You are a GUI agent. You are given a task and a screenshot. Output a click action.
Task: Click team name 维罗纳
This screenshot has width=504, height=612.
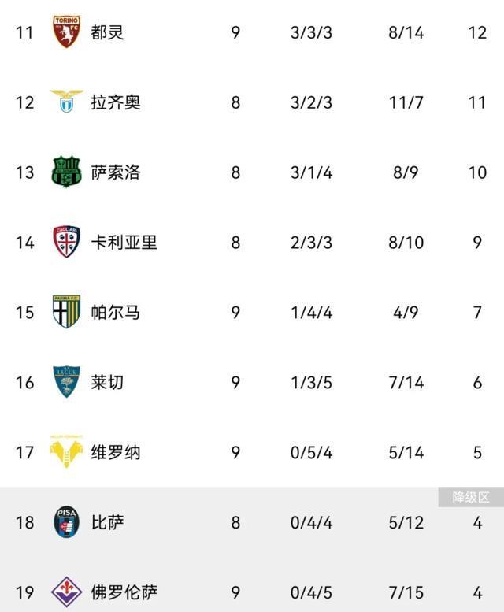[116, 452]
